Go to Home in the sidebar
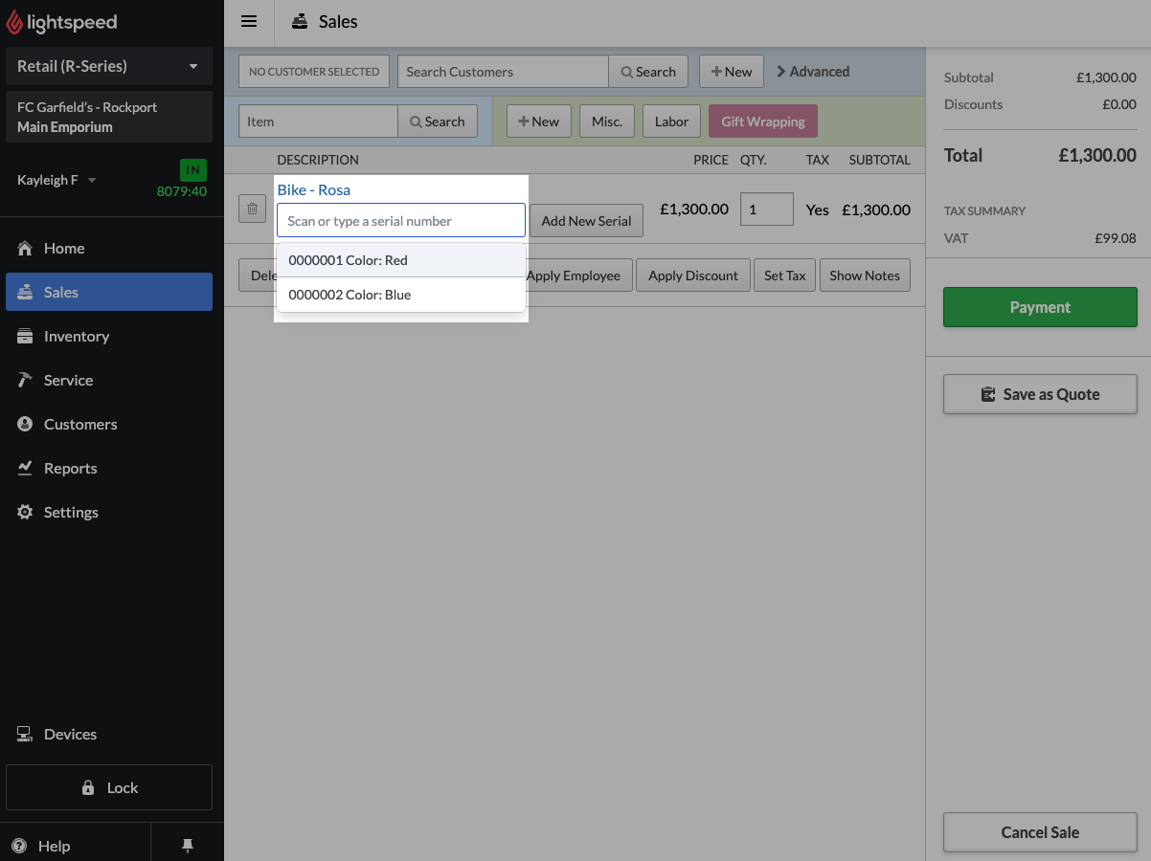Viewport: 1151px width, 861px height. click(x=109, y=248)
